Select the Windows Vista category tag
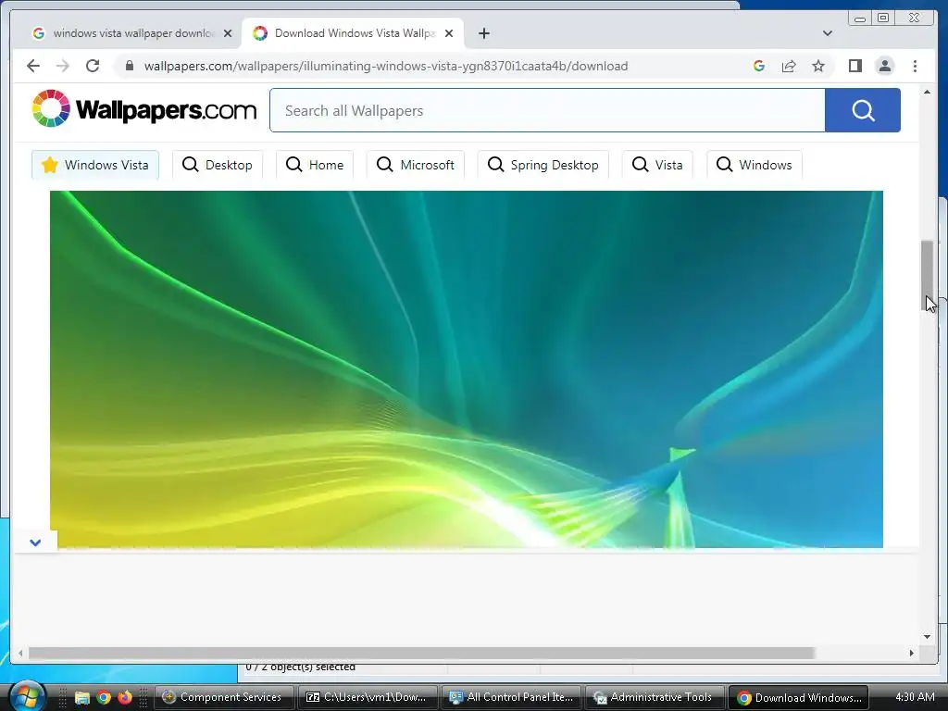Image resolution: width=948 pixels, height=711 pixels. click(x=95, y=165)
